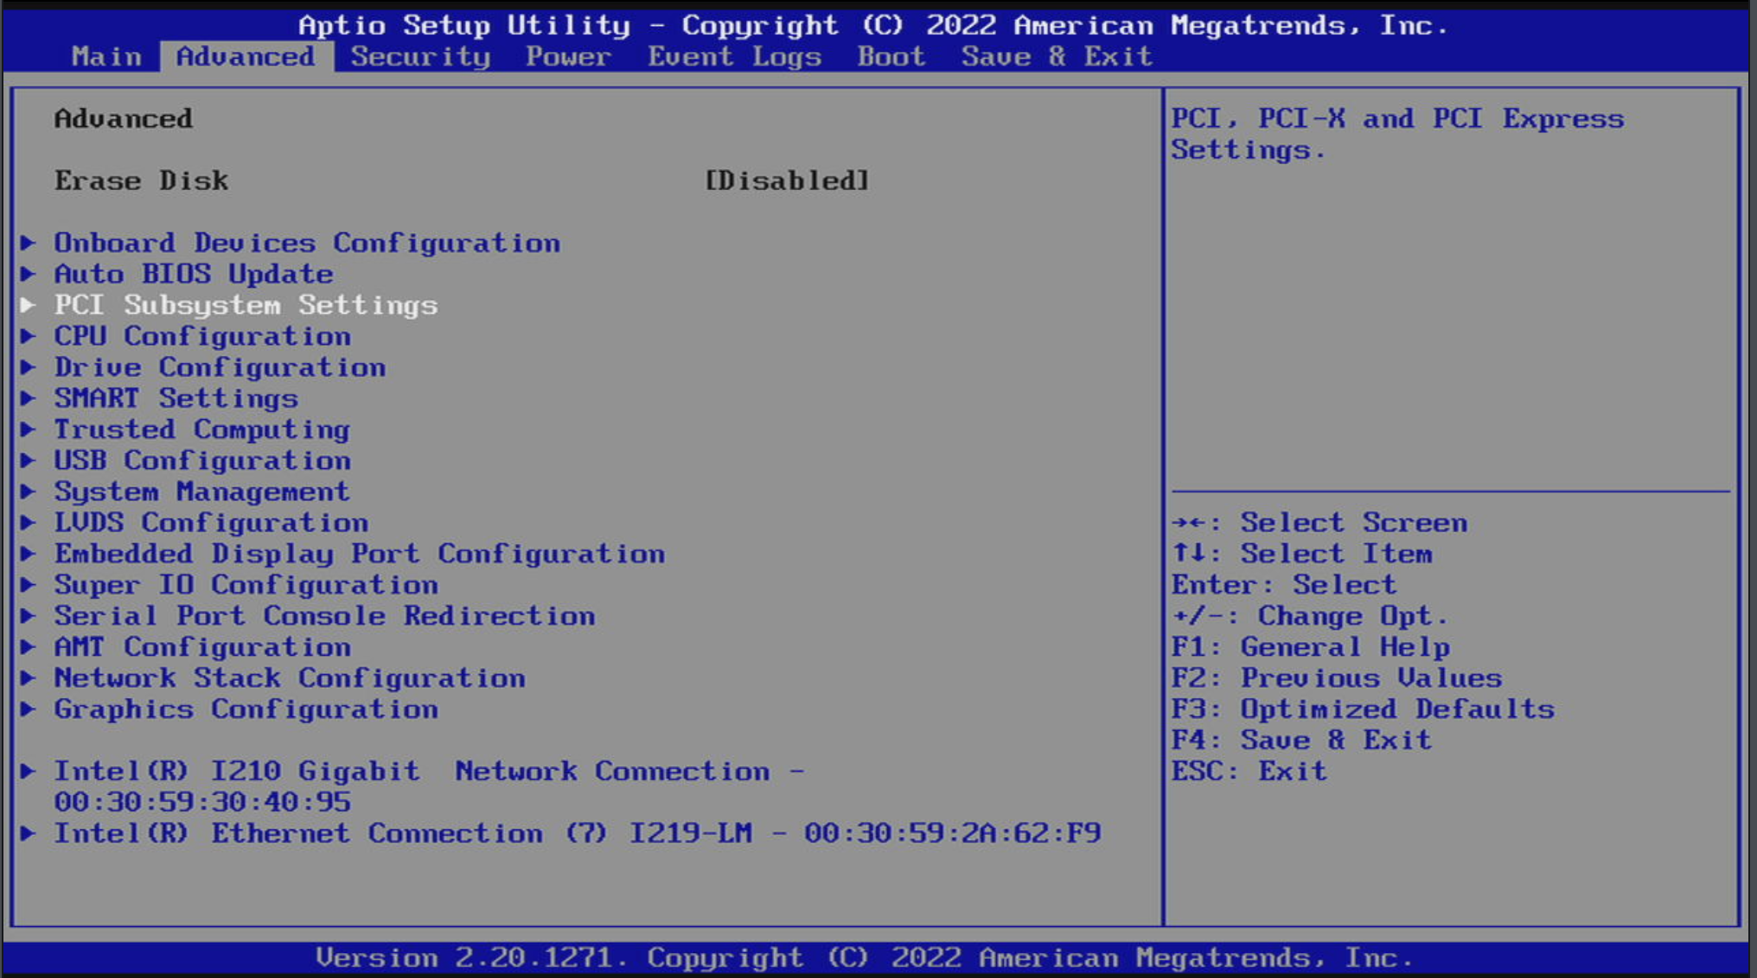Open SMART Settings submenu
The width and height of the screenshot is (1757, 978).
pos(176,398)
